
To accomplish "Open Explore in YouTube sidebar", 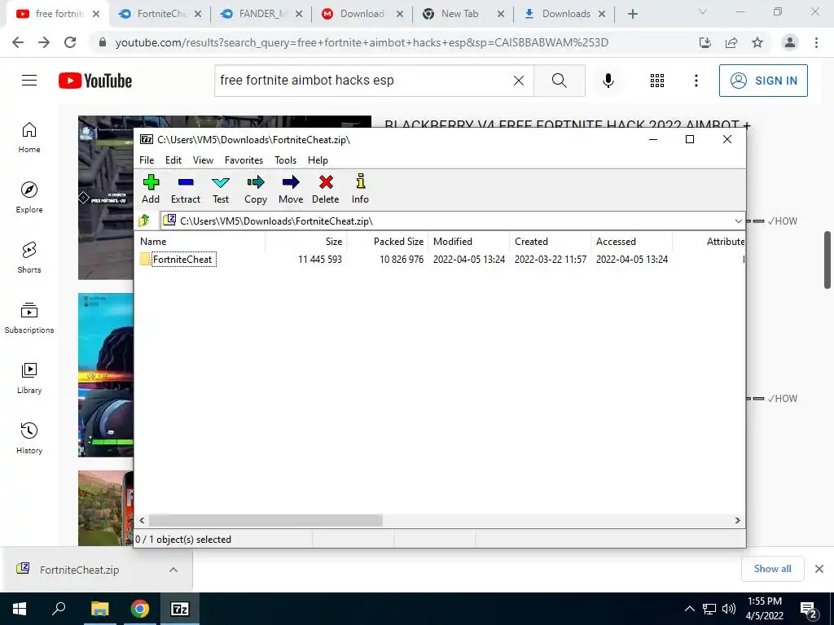I will pos(29,198).
